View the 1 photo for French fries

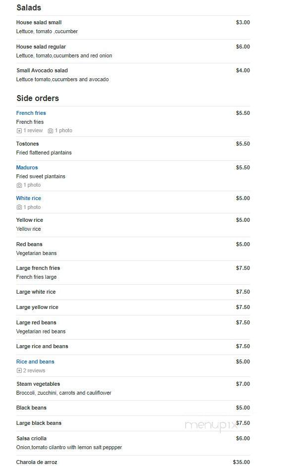pos(63,130)
